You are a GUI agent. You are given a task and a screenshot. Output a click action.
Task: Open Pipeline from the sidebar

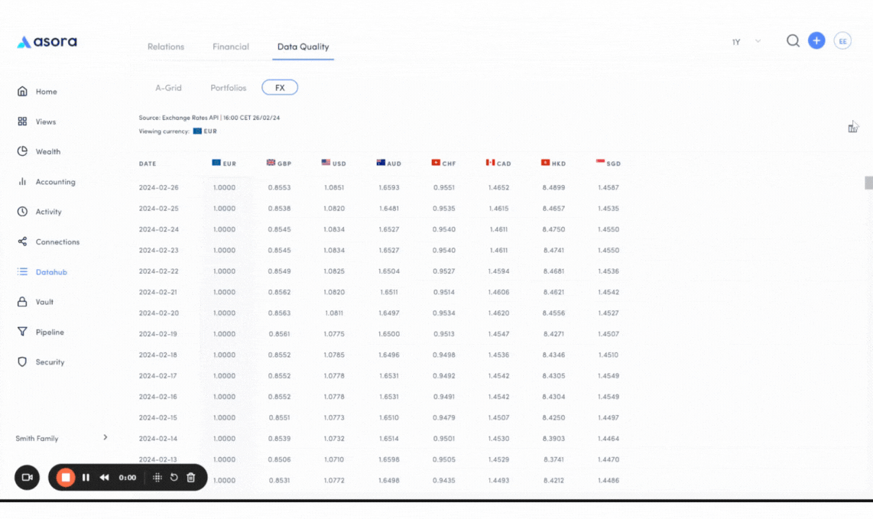(x=49, y=332)
